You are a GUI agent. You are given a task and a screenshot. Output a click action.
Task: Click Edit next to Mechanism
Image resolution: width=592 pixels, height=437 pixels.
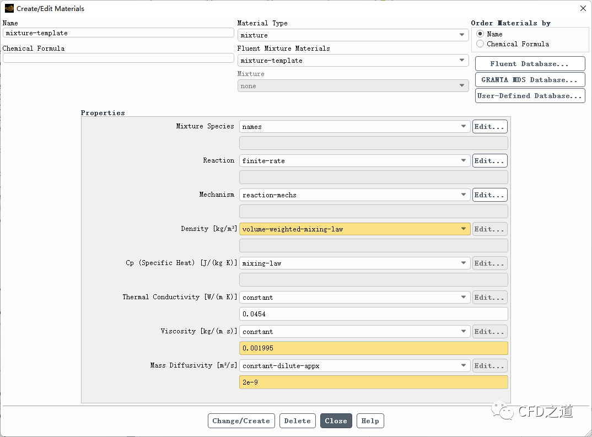pyautogui.click(x=489, y=195)
